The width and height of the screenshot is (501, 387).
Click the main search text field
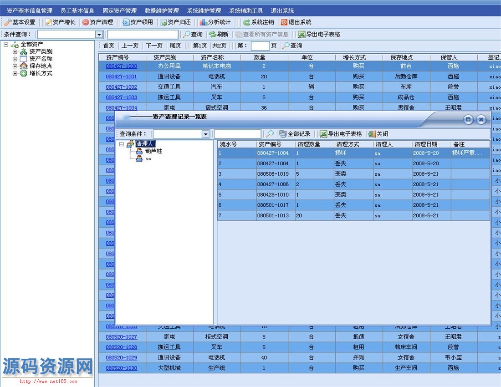pos(143,34)
